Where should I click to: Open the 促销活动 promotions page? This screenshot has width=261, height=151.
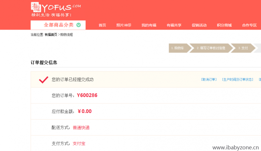coord(199,25)
